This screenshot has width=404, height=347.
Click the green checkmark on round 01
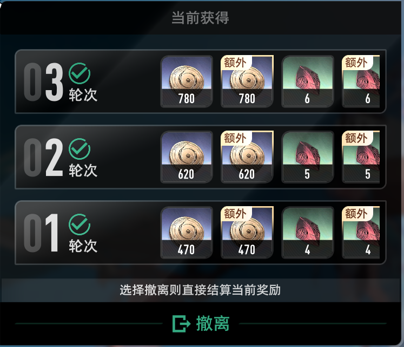click(80, 224)
